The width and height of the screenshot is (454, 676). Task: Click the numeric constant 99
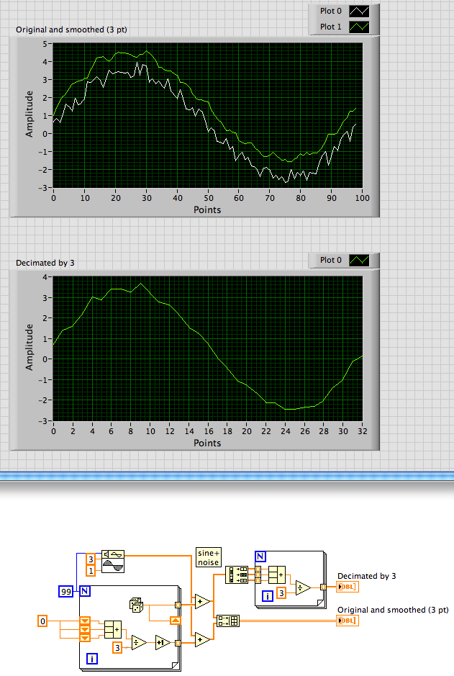point(66,592)
